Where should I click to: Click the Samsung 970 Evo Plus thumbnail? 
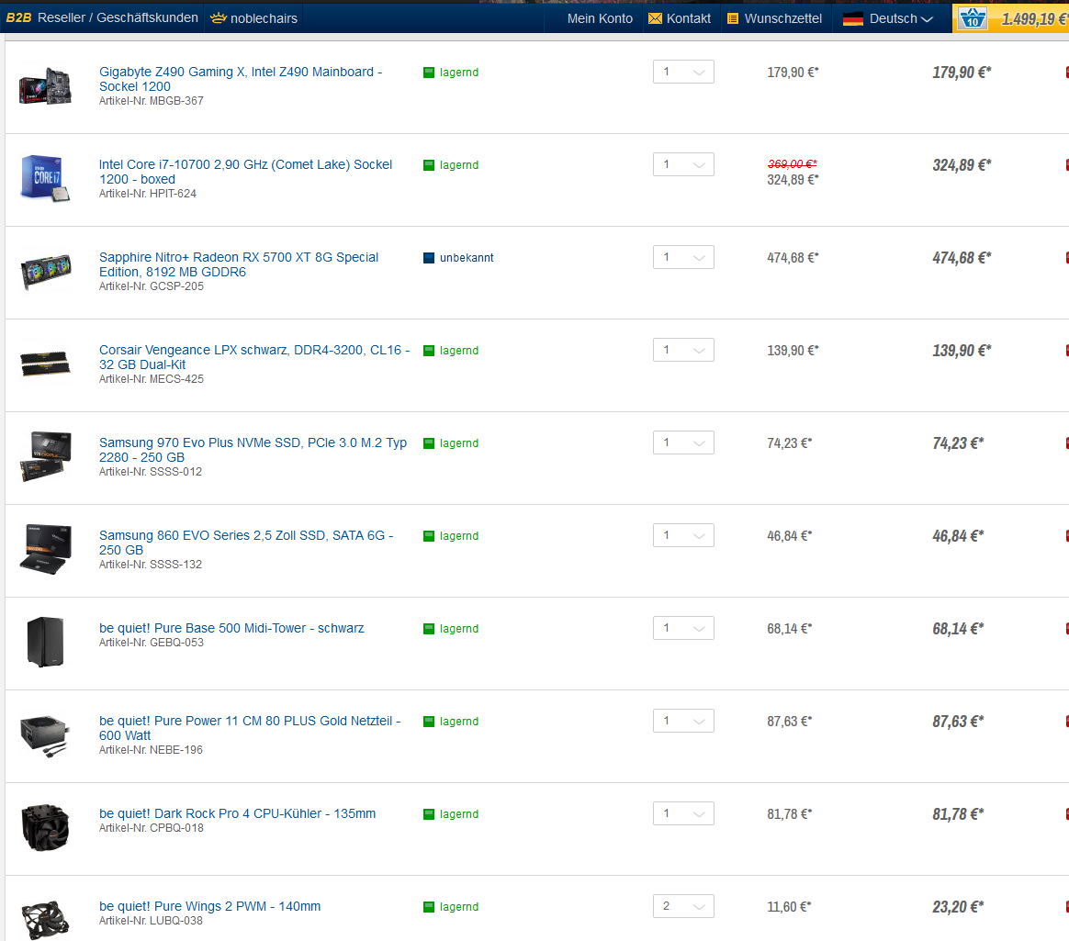pos(46,456)
